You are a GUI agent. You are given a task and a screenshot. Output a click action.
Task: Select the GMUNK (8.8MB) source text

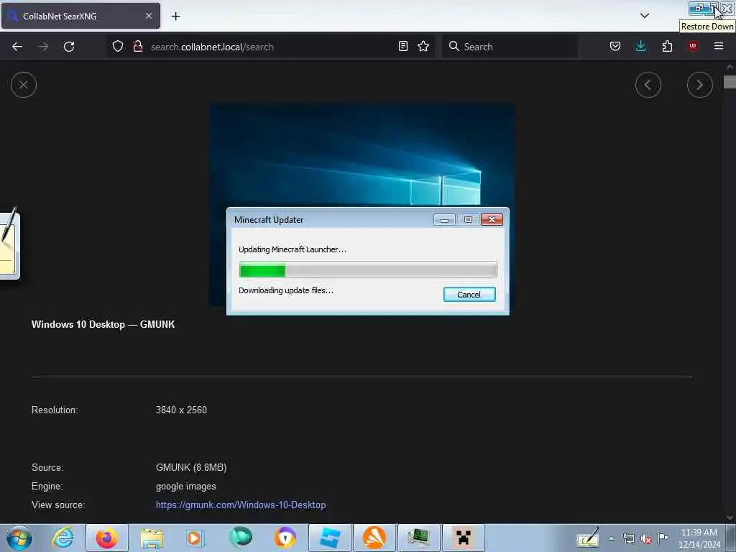point(191,467)
